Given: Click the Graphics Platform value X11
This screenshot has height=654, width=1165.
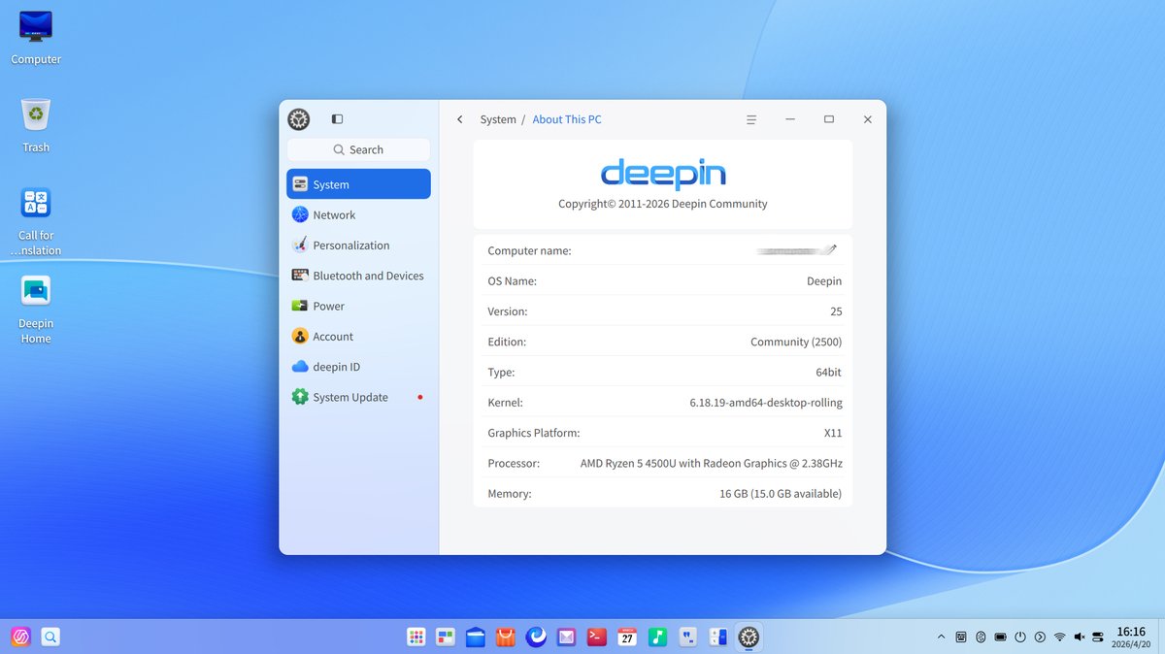Looking at the screenshot, I should (x=833, y=433).
